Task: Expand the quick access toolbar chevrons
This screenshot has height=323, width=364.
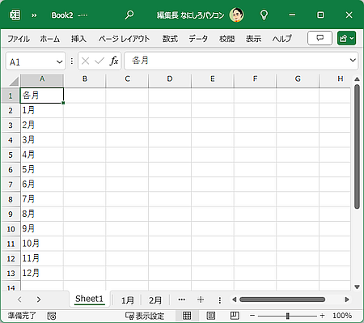Action: [x=34, y=15]
